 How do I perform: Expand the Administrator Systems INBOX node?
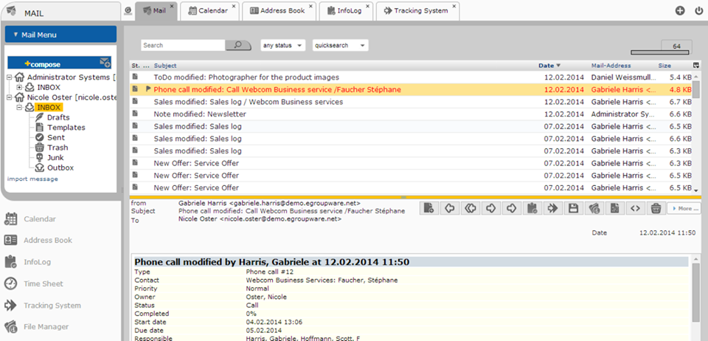(19, 87)
